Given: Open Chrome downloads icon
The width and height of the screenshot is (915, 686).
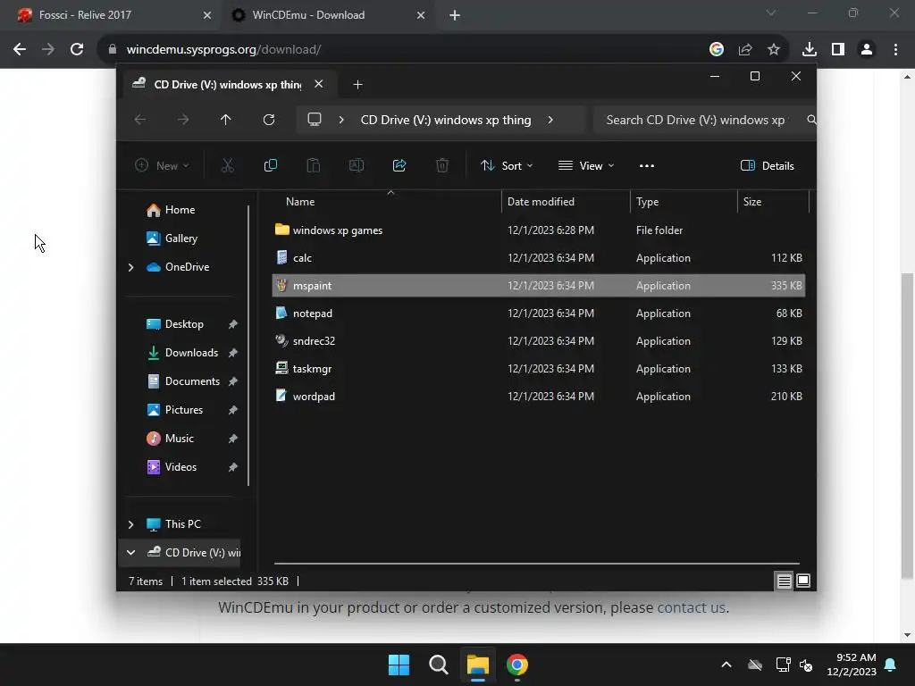Looking at the screenshot, I should pos(810,50).
